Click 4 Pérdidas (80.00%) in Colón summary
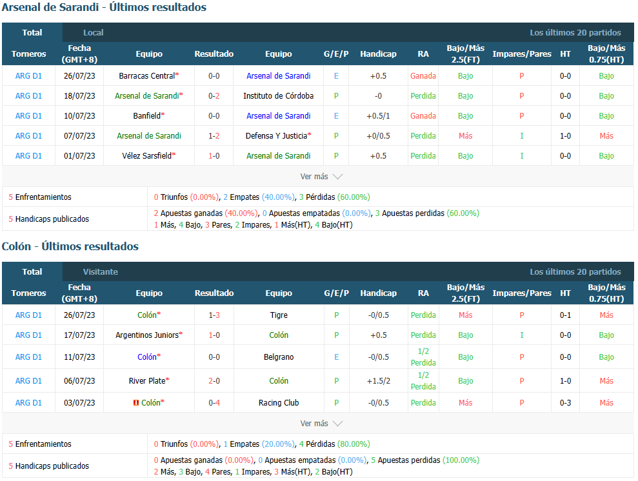Screen dimensions: 638x481 coord(334,444)
